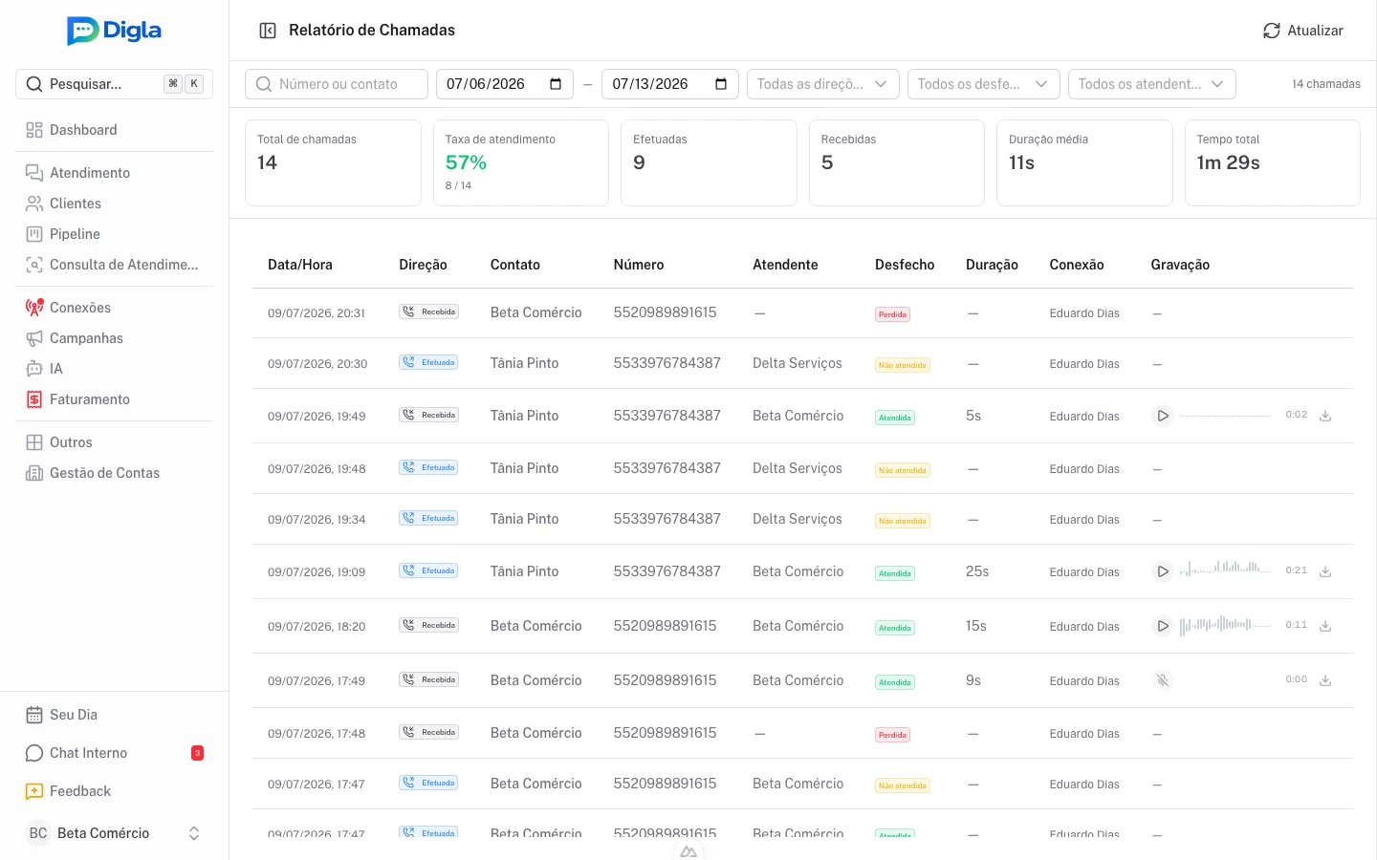Image resolution: width=1377 pixels, height=860 pixels.
Task: Play the 18:20 call recording
Action: (1163, 626)
